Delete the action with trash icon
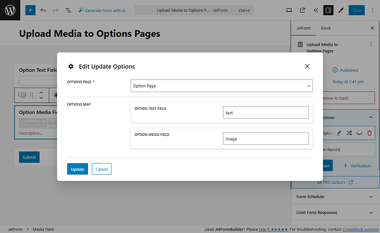This screenshot has width=380, height=233. coord(369,133)
